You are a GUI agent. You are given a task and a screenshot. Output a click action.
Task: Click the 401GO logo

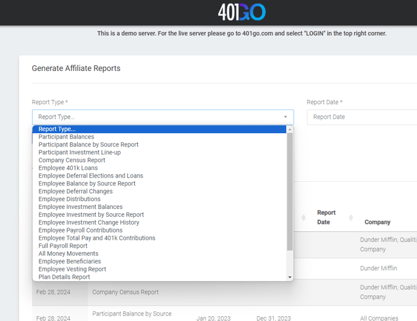pyautogui.click(x=241, y=12)
